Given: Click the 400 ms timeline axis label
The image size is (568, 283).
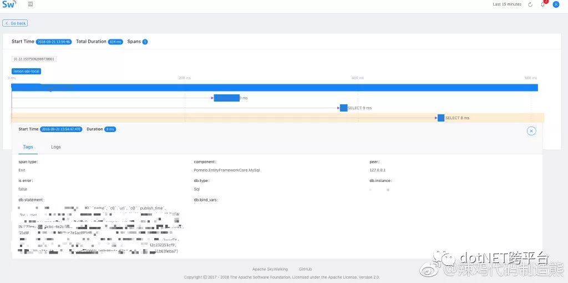Looking at the screenshot, I should pos(358,78).
